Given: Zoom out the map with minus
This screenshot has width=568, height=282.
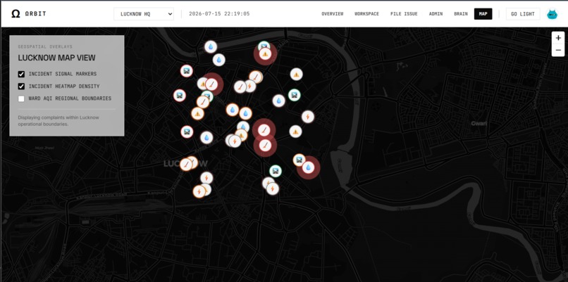Looking at the screenshot, I should point(558,50).
